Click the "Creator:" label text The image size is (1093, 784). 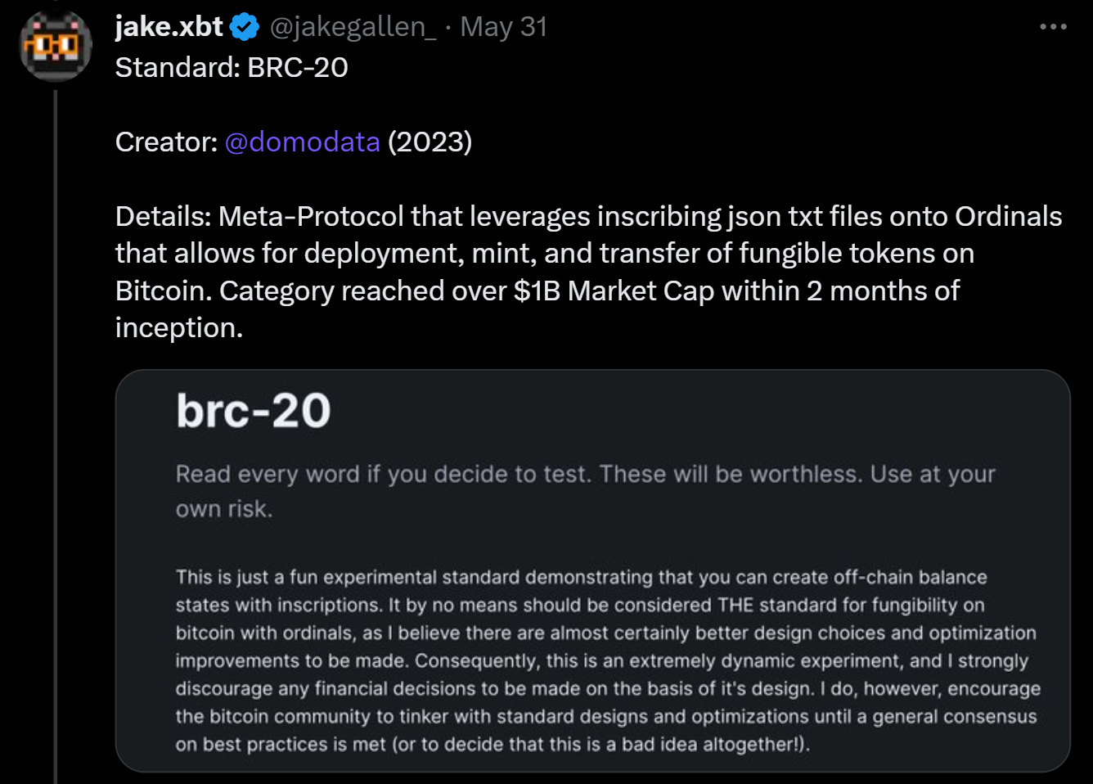coord(166,142)
